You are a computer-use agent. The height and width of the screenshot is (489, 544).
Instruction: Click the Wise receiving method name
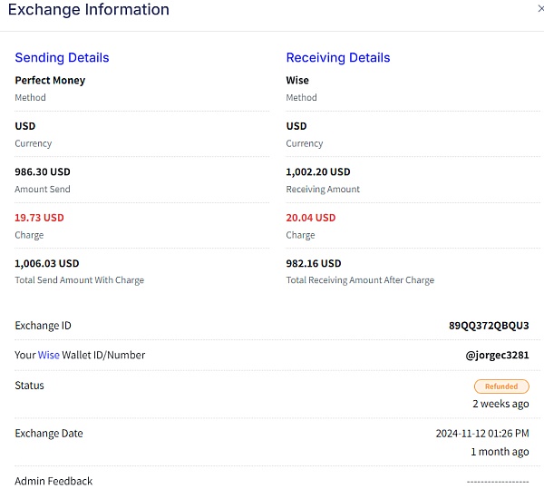click(297, 81)
